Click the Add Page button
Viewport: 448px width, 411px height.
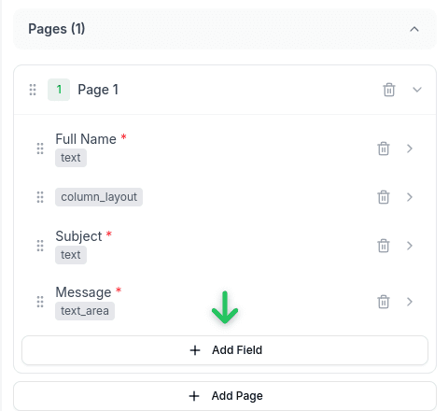tap(225, 396)
